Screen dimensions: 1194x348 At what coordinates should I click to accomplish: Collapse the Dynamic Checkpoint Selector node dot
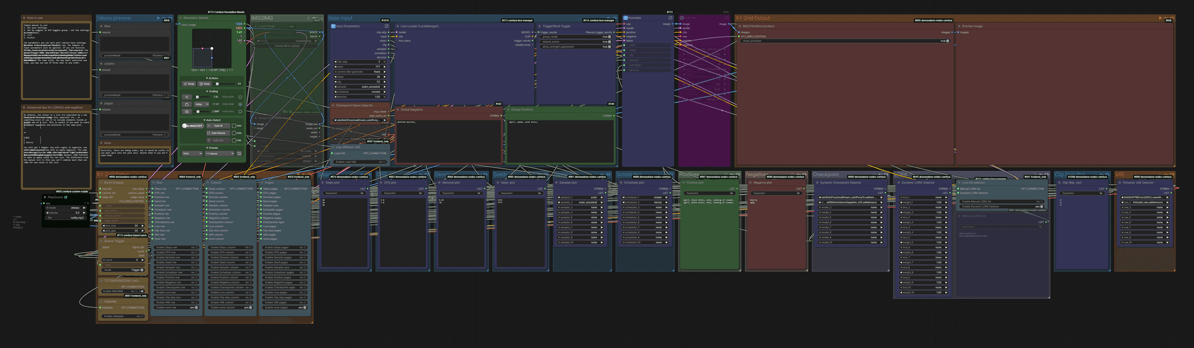817,183
